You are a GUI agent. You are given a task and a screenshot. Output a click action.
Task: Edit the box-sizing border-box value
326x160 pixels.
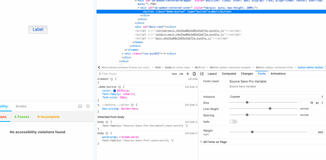point(130,109)
